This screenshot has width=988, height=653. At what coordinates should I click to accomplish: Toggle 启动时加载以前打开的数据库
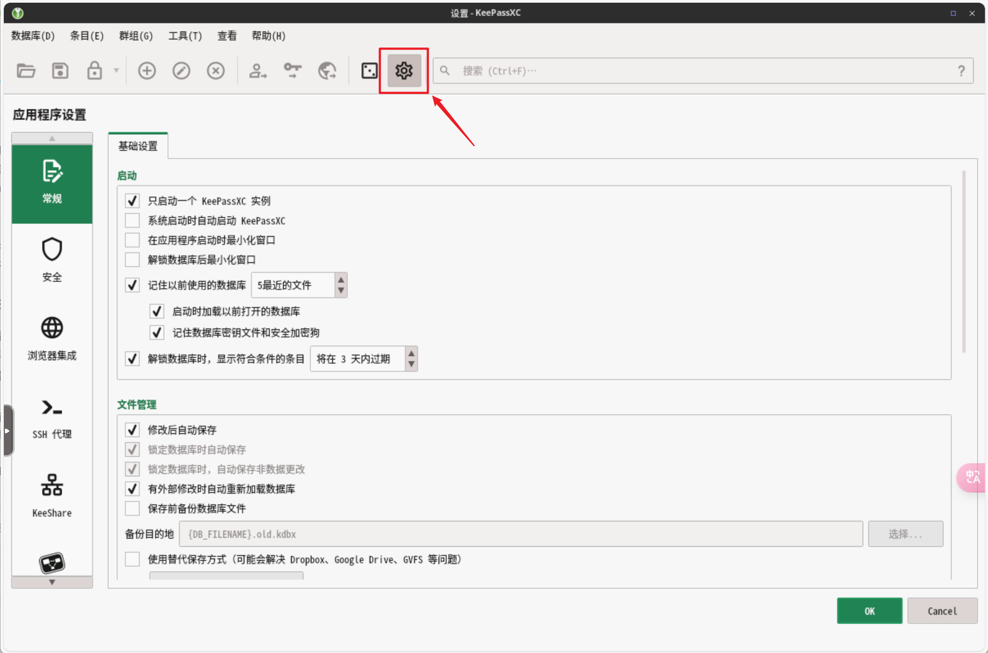(x=157, y=311)
